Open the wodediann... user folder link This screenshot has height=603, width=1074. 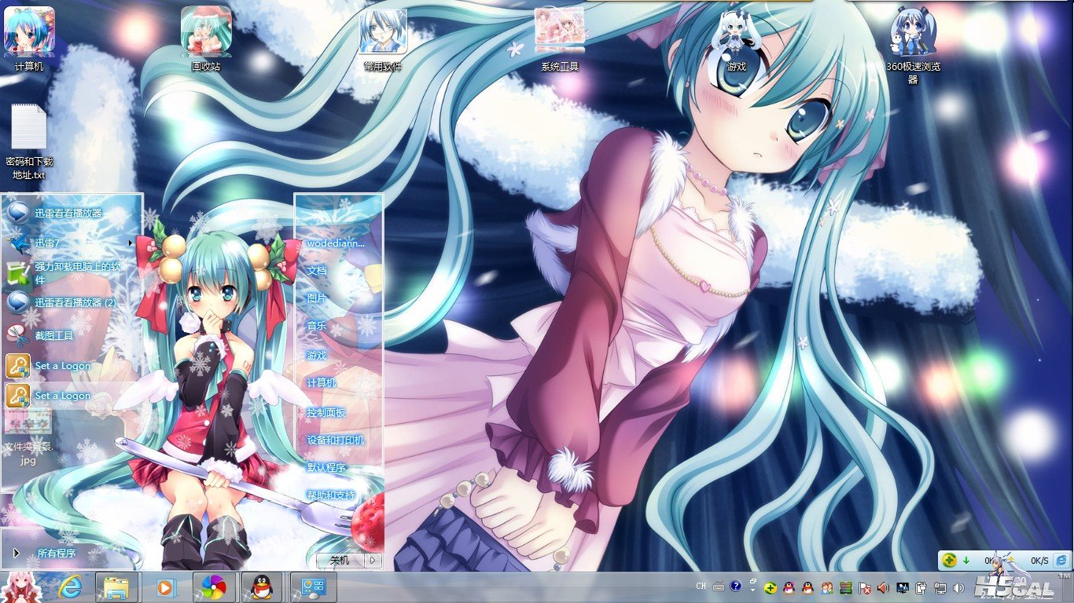tap(336, 243)
